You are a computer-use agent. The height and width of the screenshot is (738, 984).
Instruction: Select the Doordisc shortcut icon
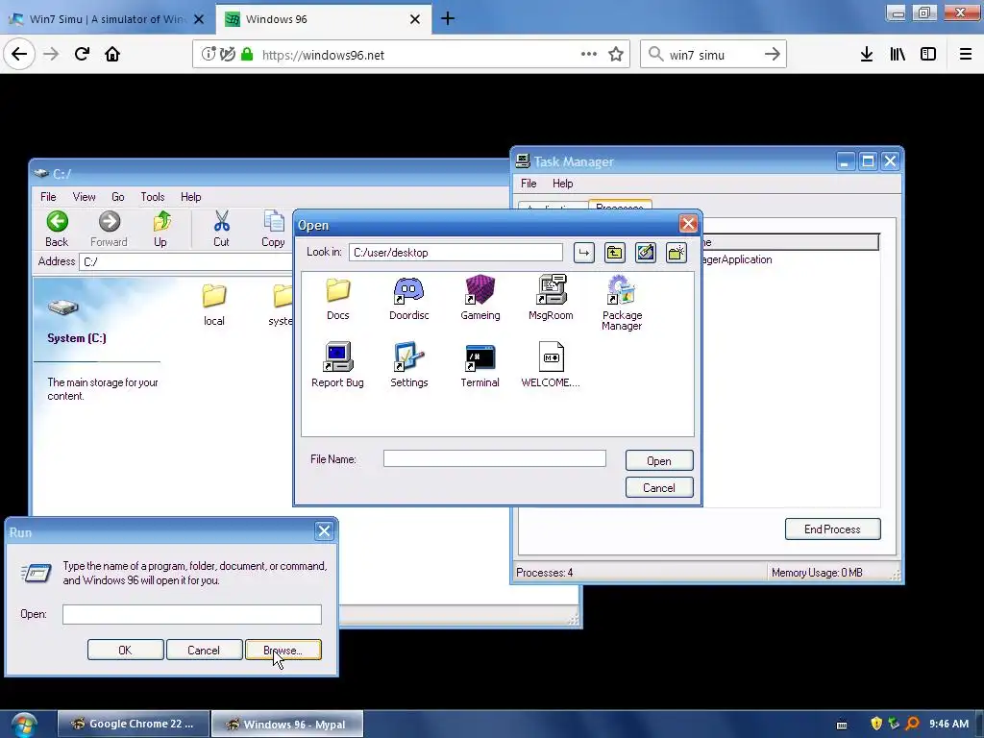[408, 299]
